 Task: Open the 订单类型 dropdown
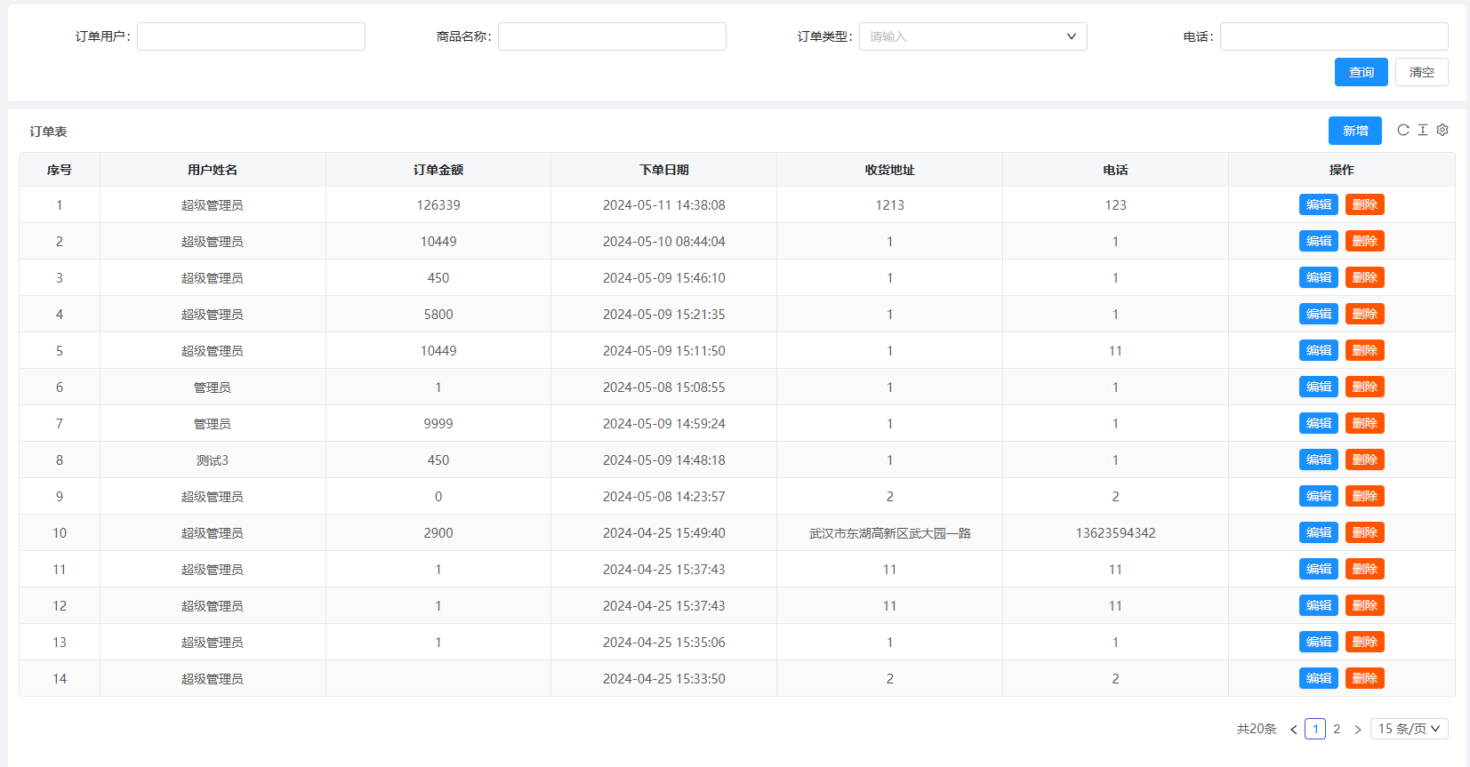(973, 36)
